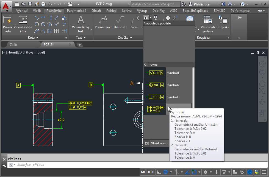The width and height of the screenshot is (269, 177).
Task: Toggle polar tracking in status bar
Action: pyautogui.click(x=166, y=172)
